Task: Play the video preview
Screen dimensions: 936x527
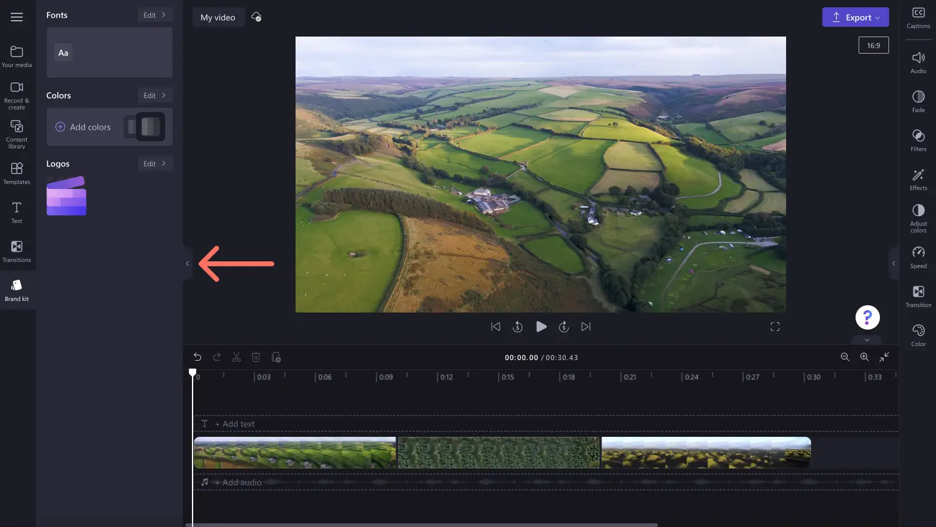Action: 541,327
